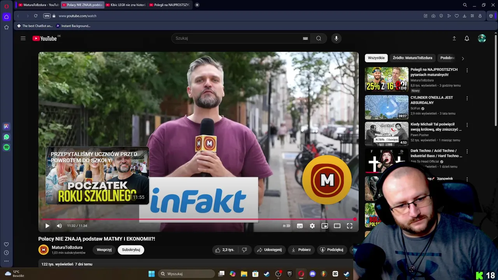Reload the page
This screenshot has width=498, height=280.
pyautogui.click(x=36, y=16)
